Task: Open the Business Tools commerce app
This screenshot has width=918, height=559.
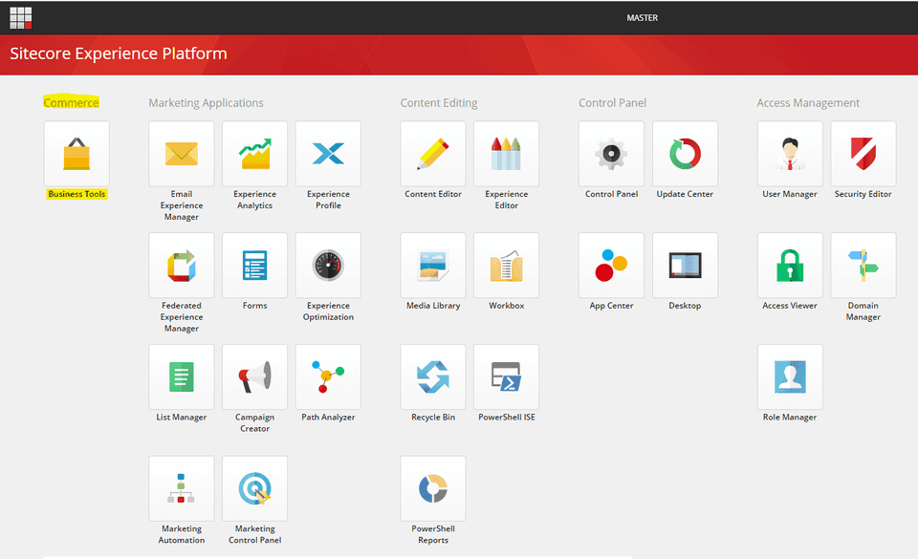Action: coord(76,154)
